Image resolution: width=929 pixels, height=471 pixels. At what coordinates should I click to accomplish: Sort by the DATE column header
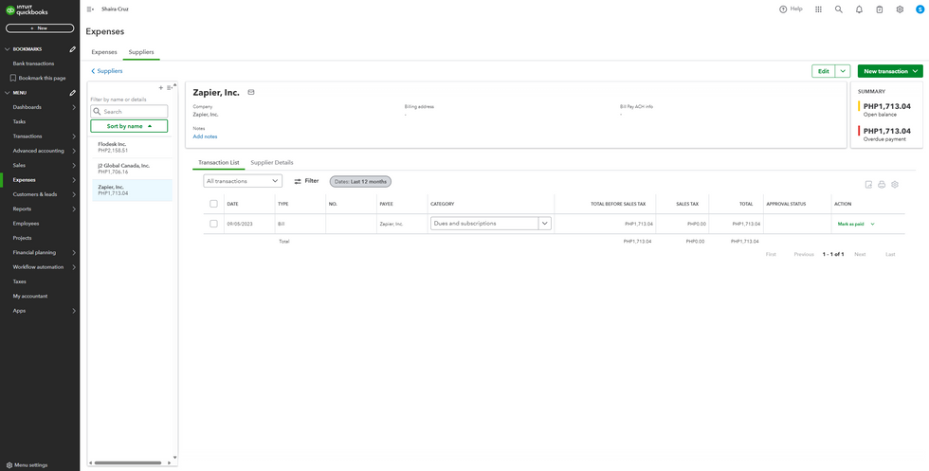(x=232, y=204)
